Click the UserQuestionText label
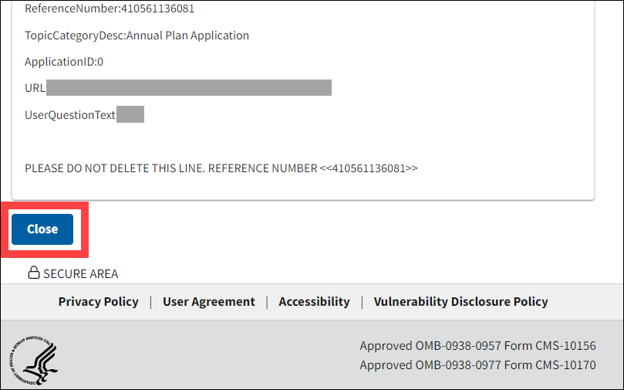Screen dimensions: 624x390 coord(70,115)
